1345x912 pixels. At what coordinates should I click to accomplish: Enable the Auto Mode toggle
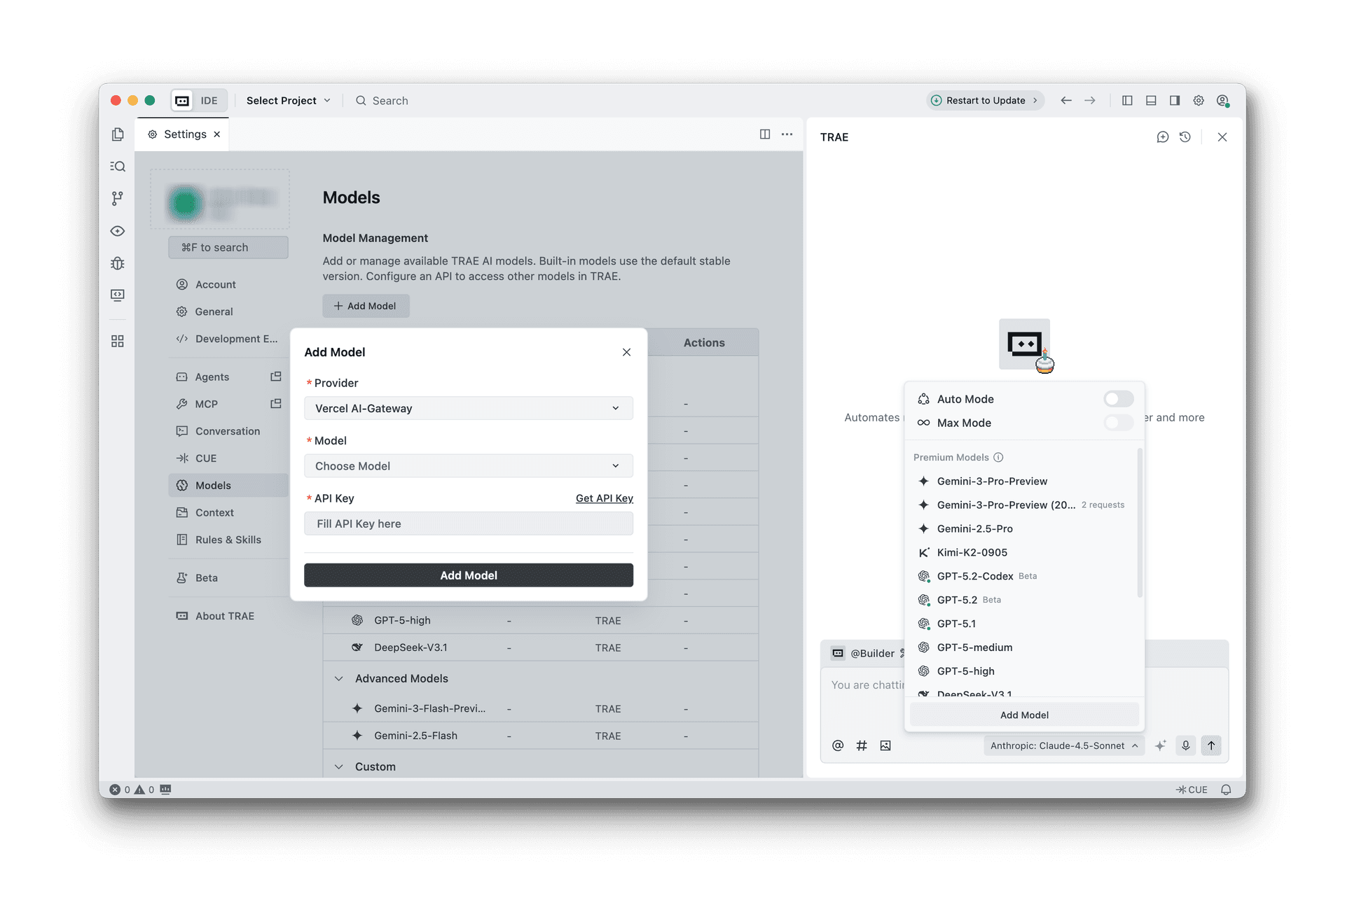click(x=1118, y=399)
